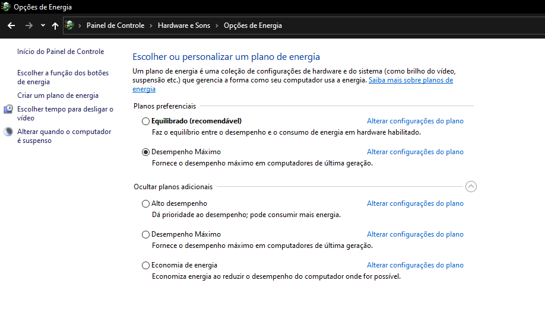The image size is (545, 309).
Task: Click the moon icon beside suspend link
Action: click(8, 132)
